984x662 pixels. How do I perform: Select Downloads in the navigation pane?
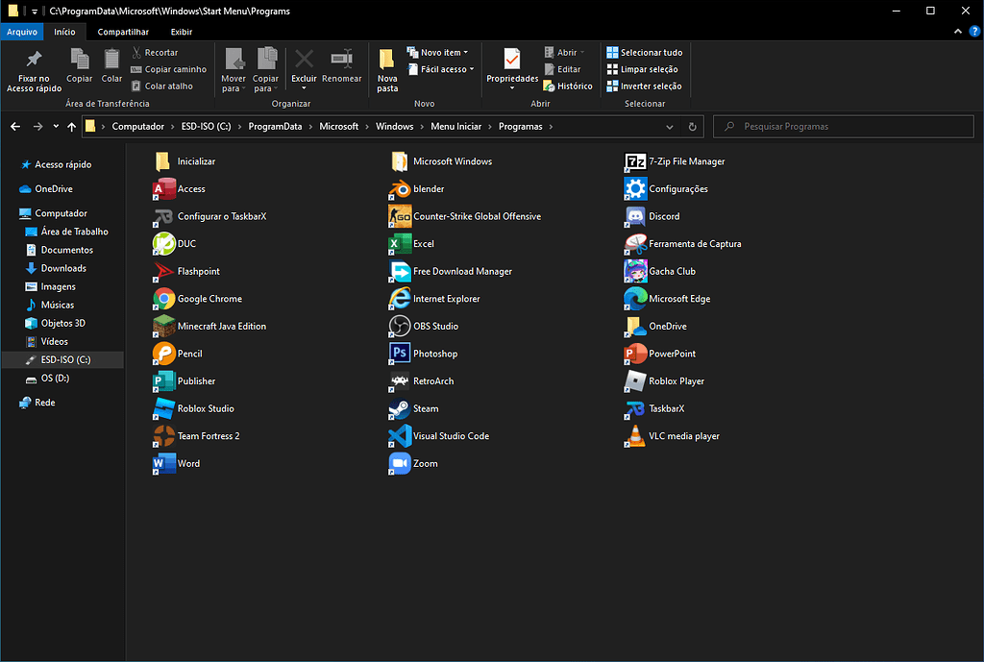click(x=63, y=268)
